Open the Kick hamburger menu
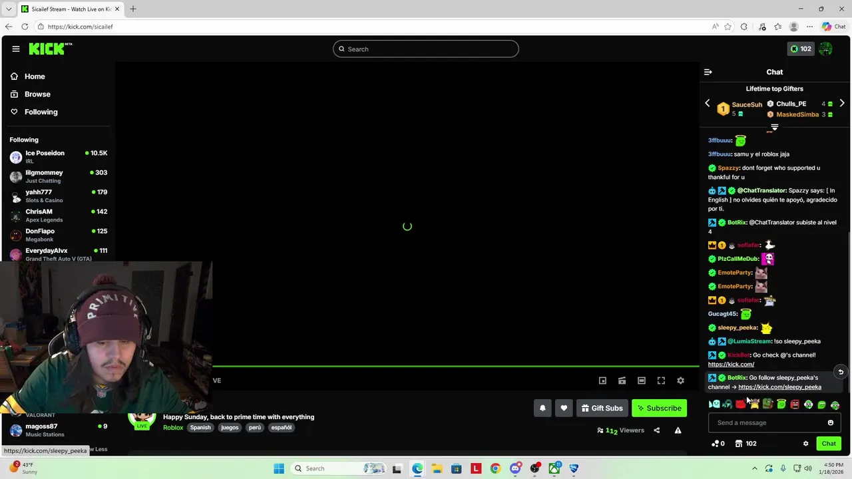This screenshot has width=852, height=479. point(15,49)
